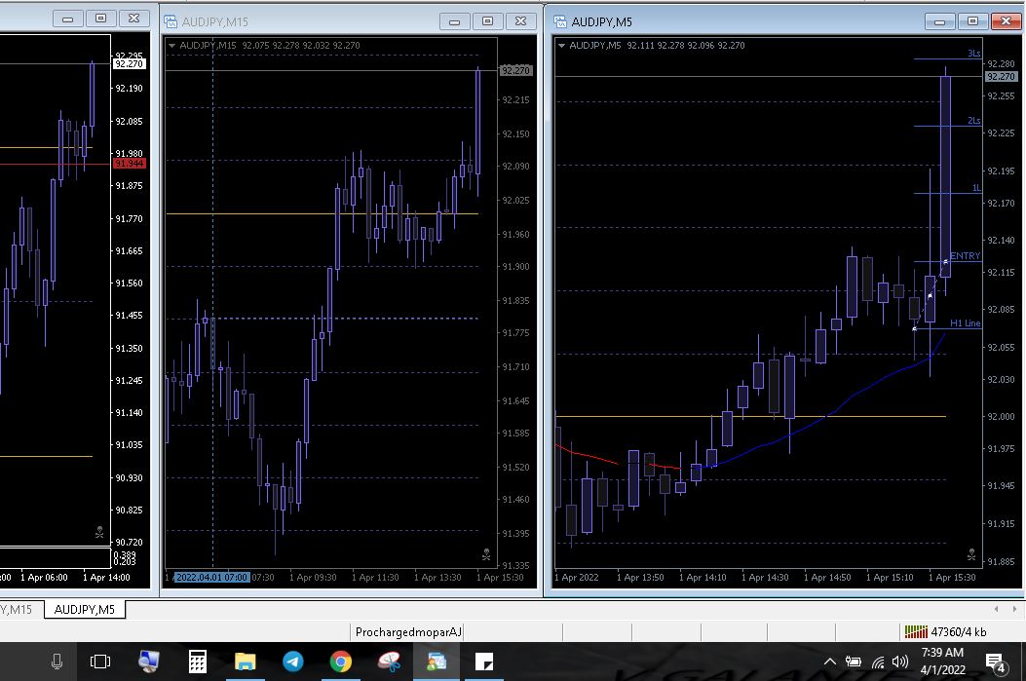Click skull icon in AUDJPY,M15 chart corner

(486, 554)
